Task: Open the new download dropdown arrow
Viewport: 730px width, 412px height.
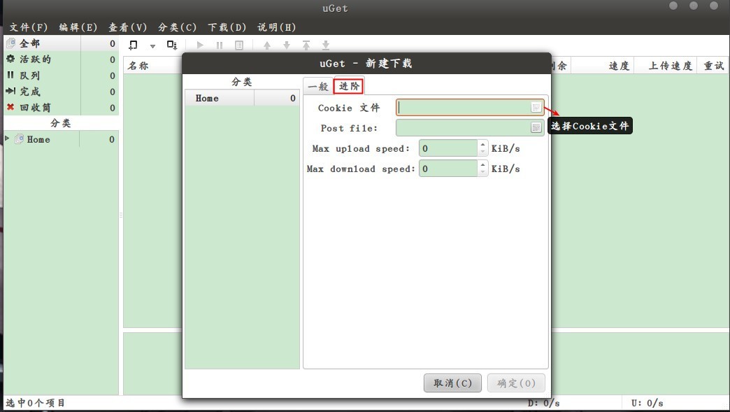Action: point(152,46)
